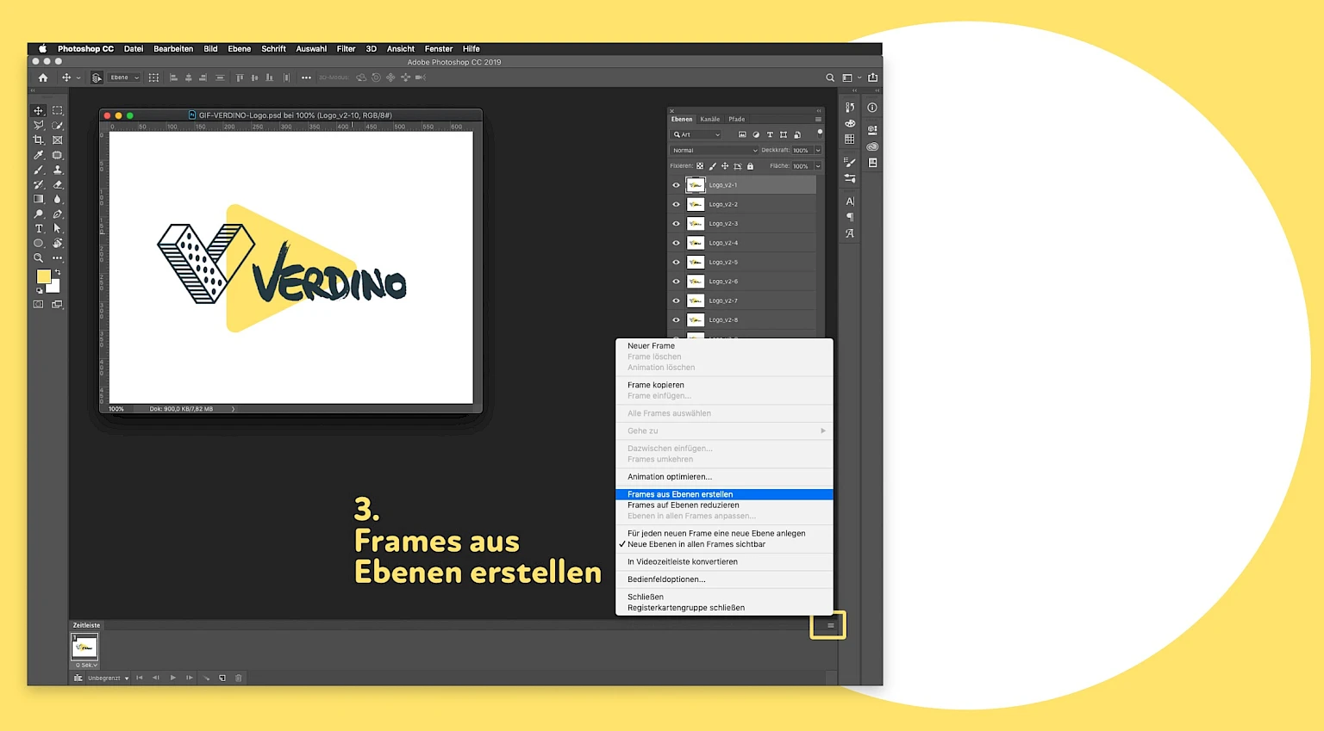
Task: Open the workspace switcher dropdown
Action: click(x=851, y=77)
